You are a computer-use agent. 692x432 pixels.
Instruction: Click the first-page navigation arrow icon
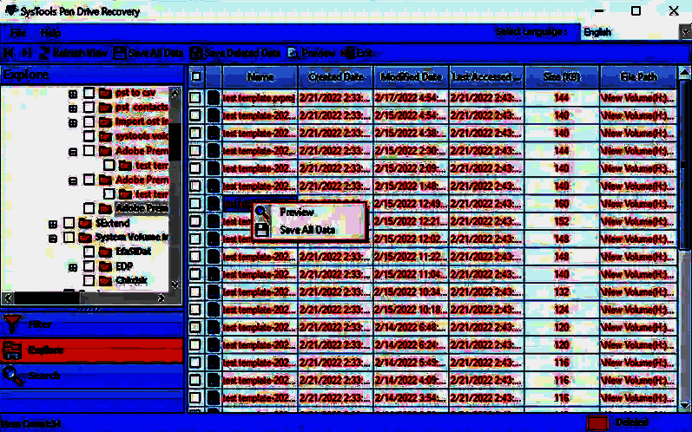tap(9, 53)
